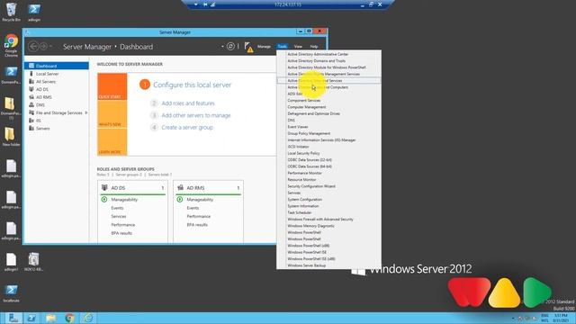This screenshot has width=576, height=324.
Task: Click the Local Server sidebar icon
Action: 31,74
